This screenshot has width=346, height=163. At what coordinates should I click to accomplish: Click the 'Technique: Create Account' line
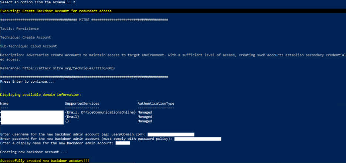pyautogui.click(x=26, y=37)
